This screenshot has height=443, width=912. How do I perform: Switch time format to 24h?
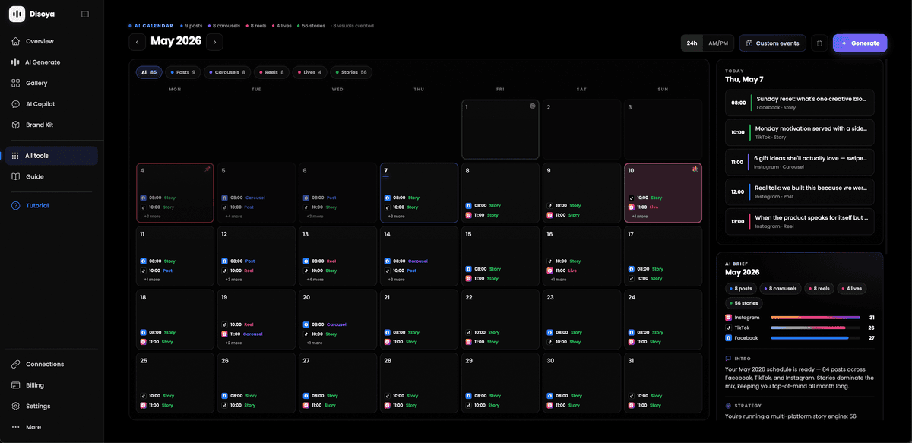click(x=692, y=43)
